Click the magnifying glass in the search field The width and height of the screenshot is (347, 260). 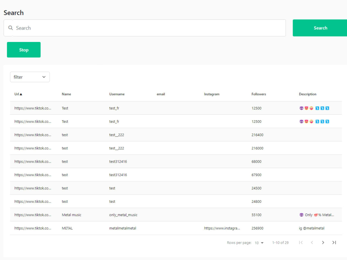click(10, 28)
